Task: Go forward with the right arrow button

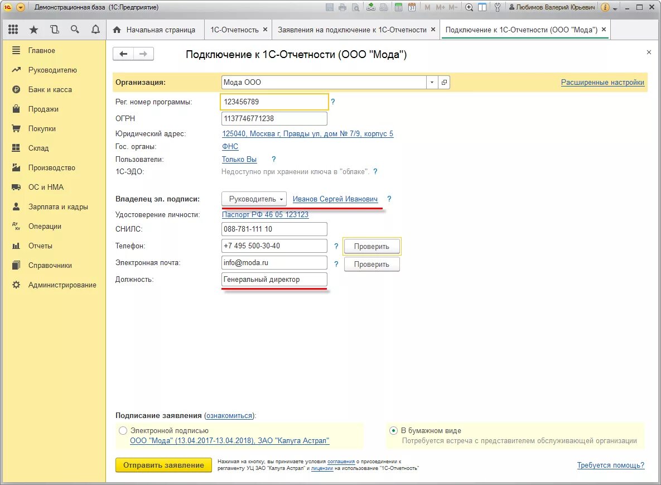Action: pos(143,54)
